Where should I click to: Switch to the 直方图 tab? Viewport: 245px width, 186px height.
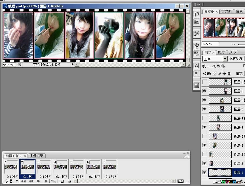[226, 12]
